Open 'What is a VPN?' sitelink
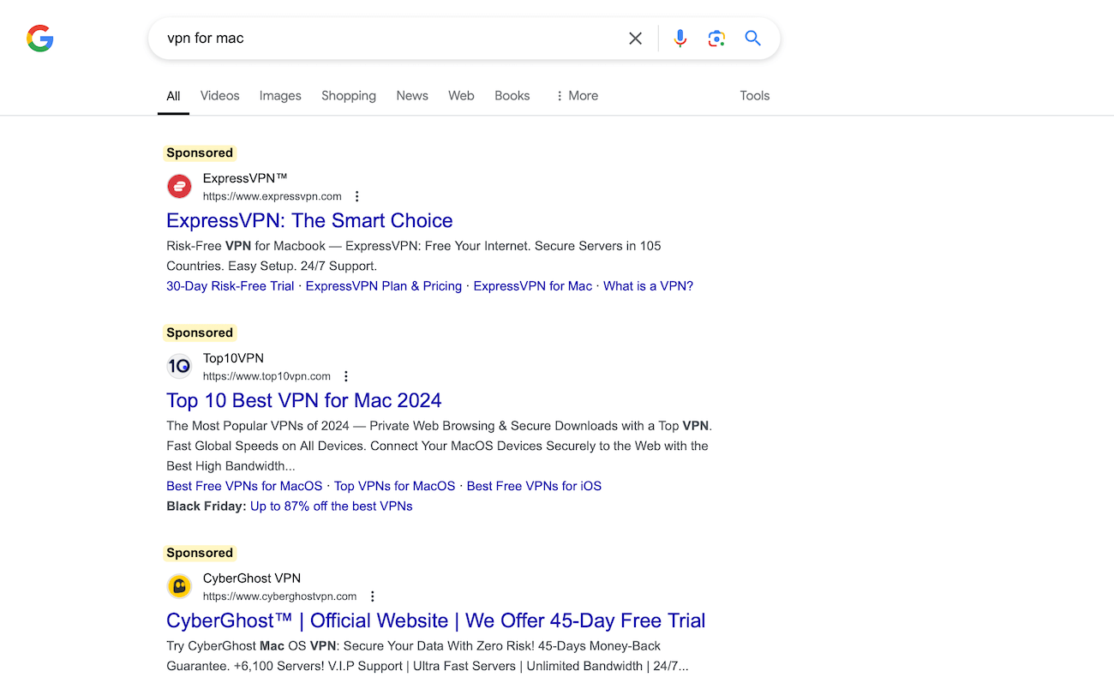The width and height of the screenshot is (1114, 695). [x=648, y=286]
